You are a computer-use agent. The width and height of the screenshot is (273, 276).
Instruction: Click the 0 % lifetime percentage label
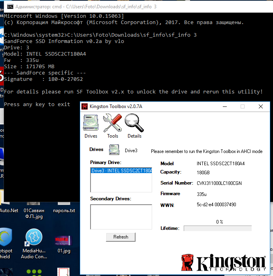[x=220, y=222]
